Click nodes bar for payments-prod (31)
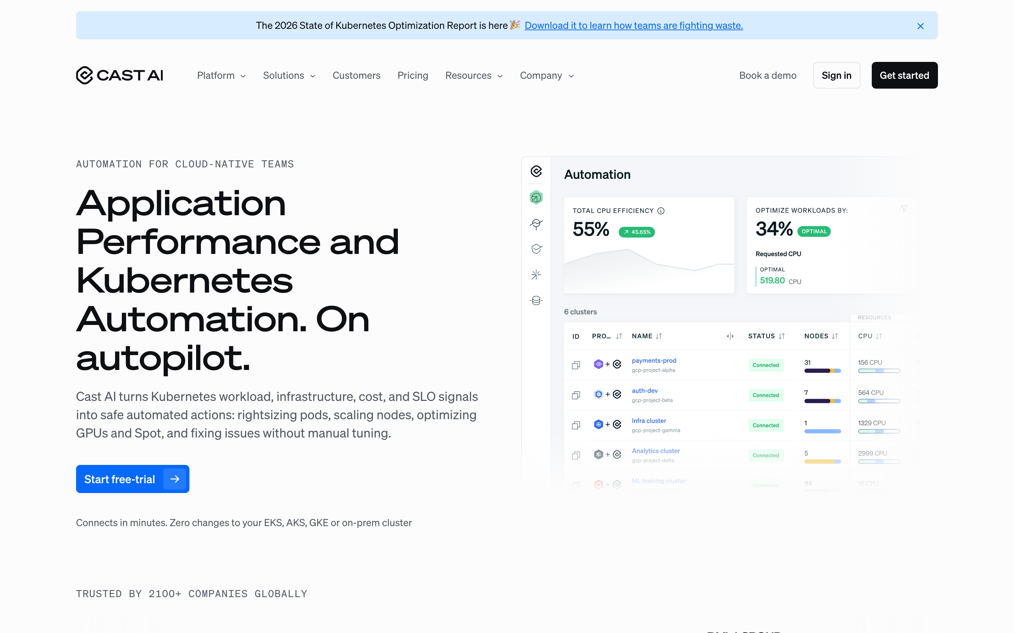 pos(822,371)
